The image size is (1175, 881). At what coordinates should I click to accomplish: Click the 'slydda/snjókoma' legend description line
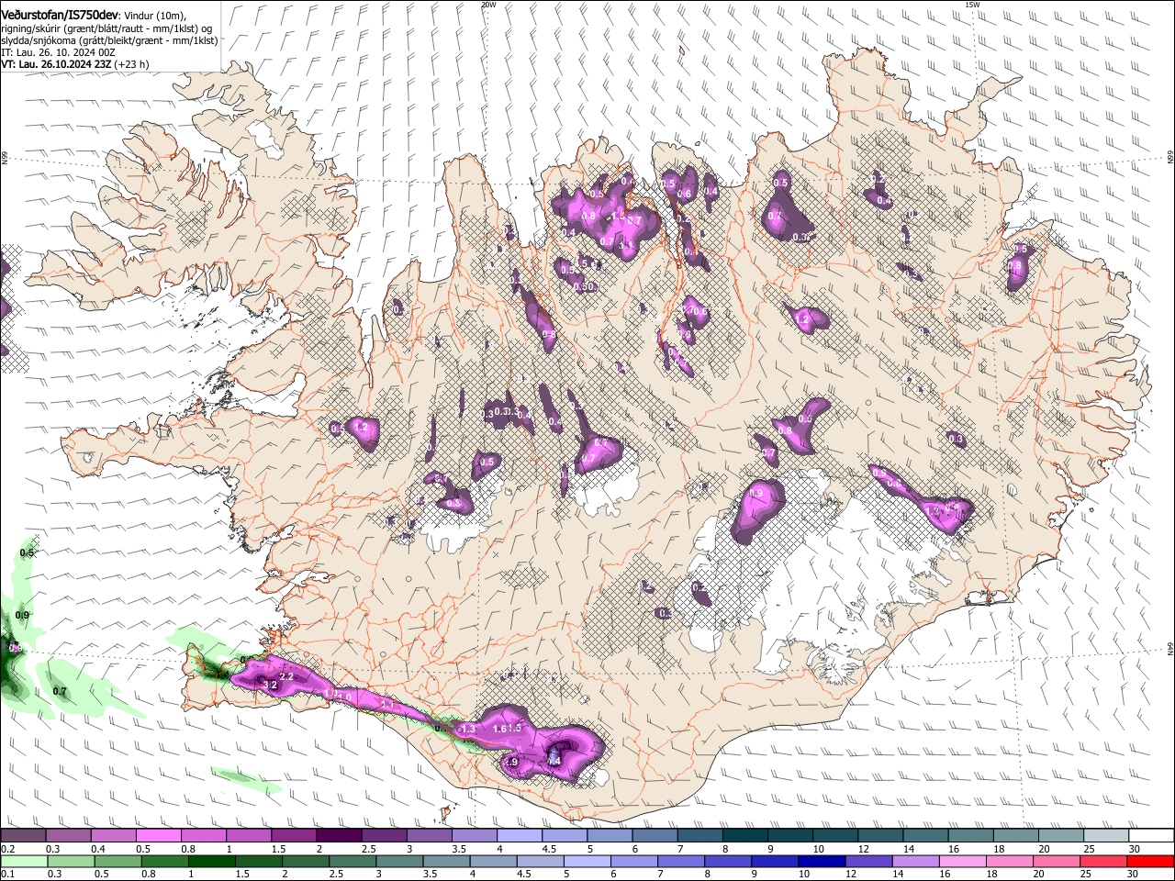[x=109, y=40]
